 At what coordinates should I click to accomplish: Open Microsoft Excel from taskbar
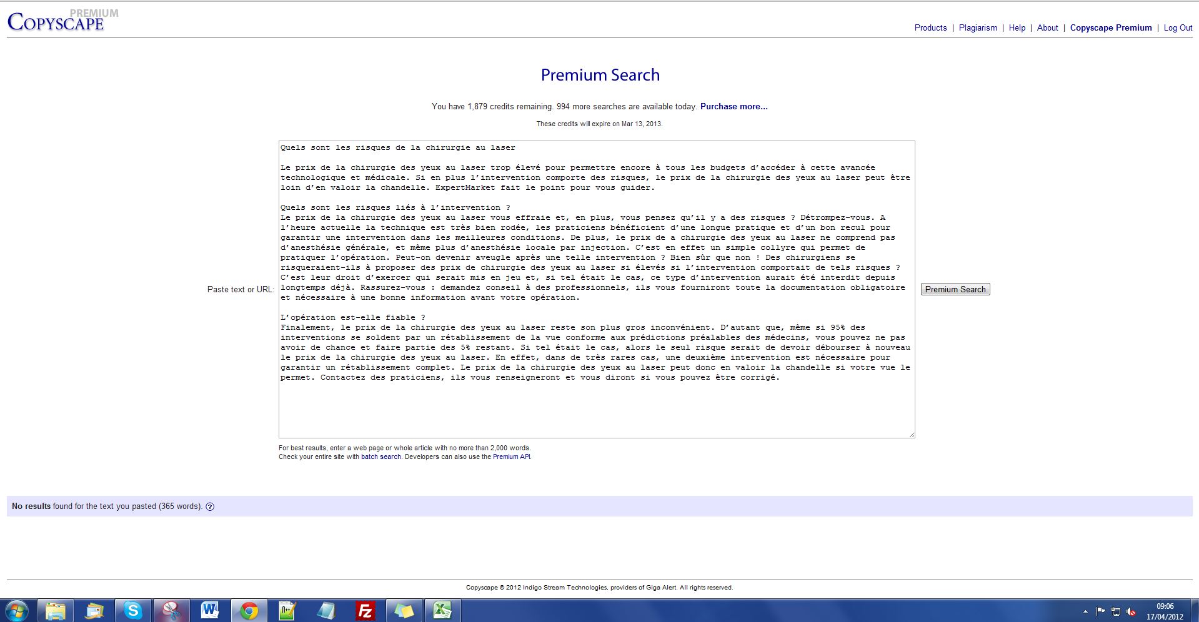point(442,610)
